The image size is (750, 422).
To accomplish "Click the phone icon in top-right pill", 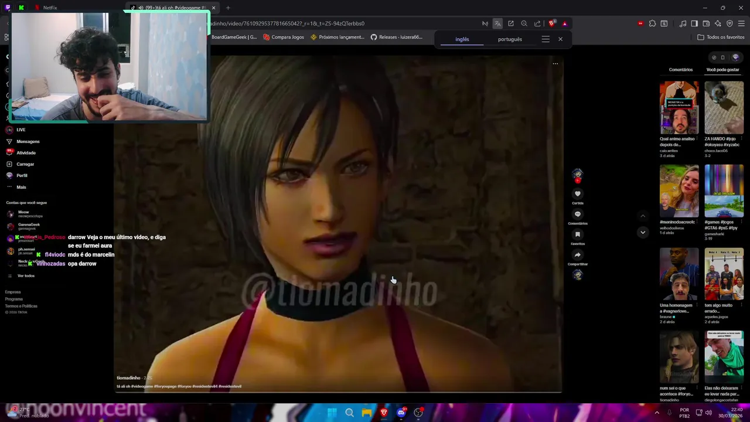I will point(723,57).
